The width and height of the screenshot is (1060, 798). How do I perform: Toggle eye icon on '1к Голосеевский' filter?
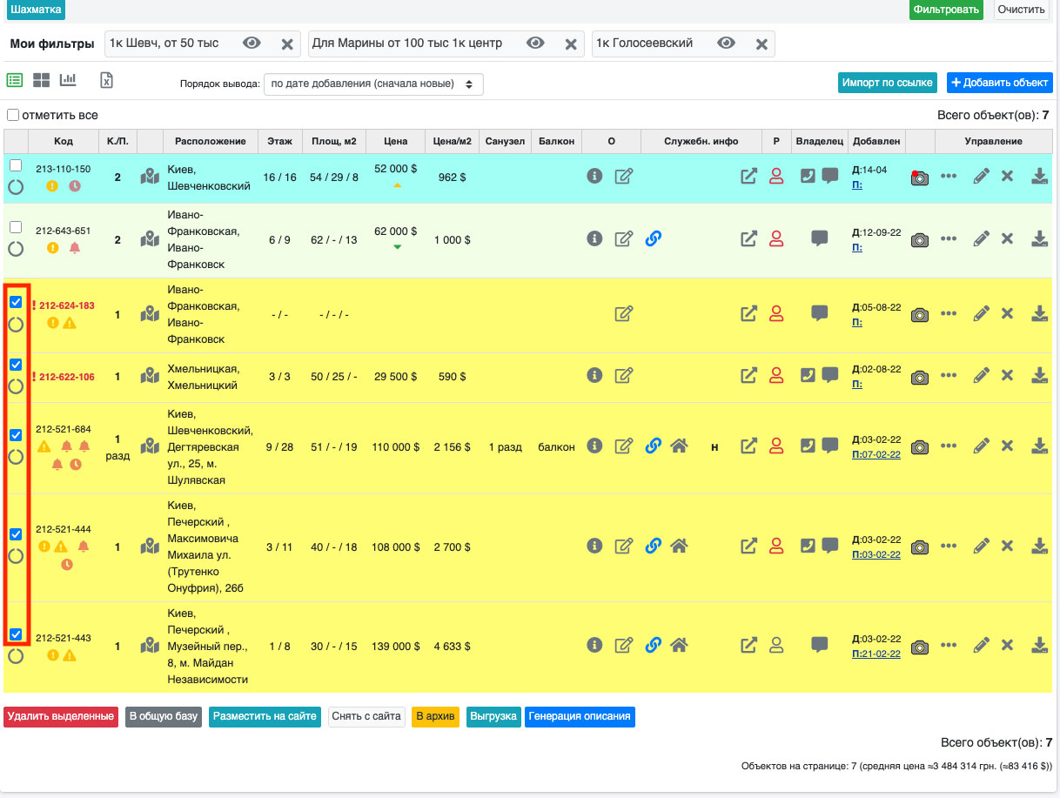click(727, 44)
